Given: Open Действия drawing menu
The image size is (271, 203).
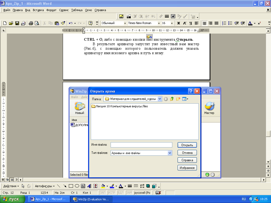Looking at the screenshot, I should point(11,186).
